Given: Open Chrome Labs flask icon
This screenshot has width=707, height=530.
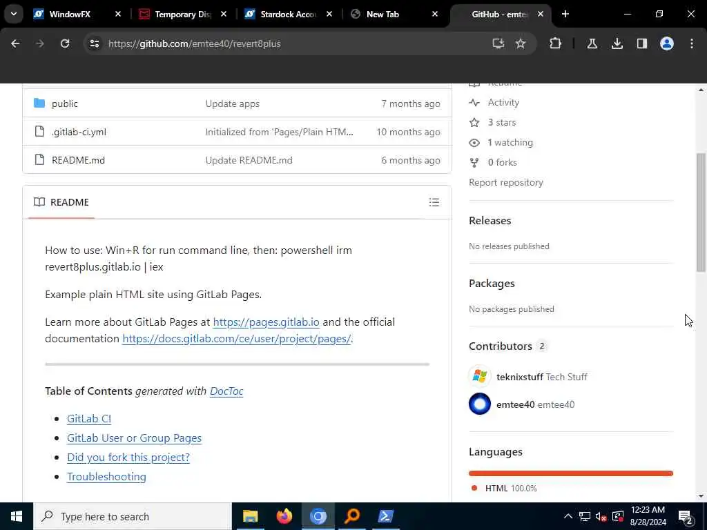Looking at the screenshot, I should pyautogui.click(x=592, y=43).
